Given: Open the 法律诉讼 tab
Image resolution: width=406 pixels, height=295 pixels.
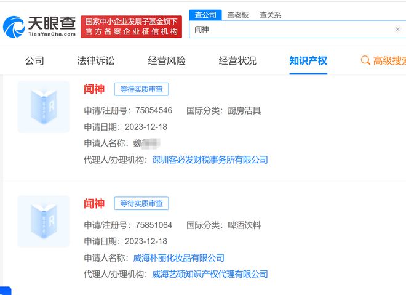Looking at the screenshot, I should 96,61.
